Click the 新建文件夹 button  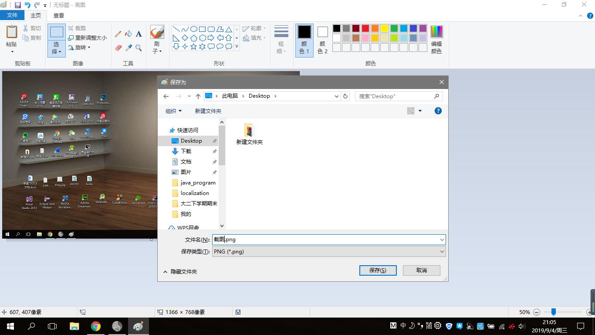[208, 111]
